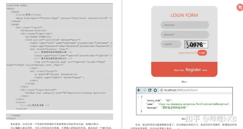Image resolution: width=243 pixels, height=129 pixels.
Task: Select the "message" JSON line
Action: 166,108
